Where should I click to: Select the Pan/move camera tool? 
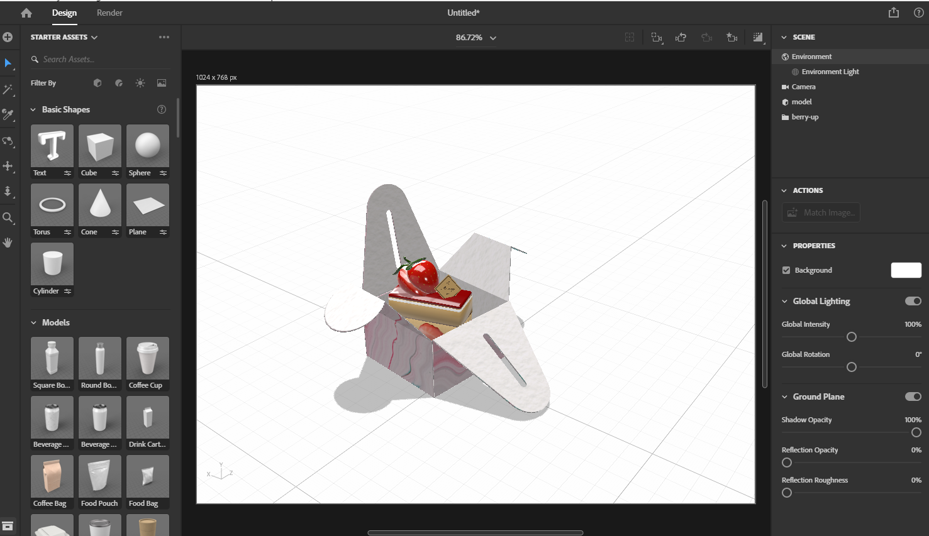pyautogui.click(x=8, y=166)
